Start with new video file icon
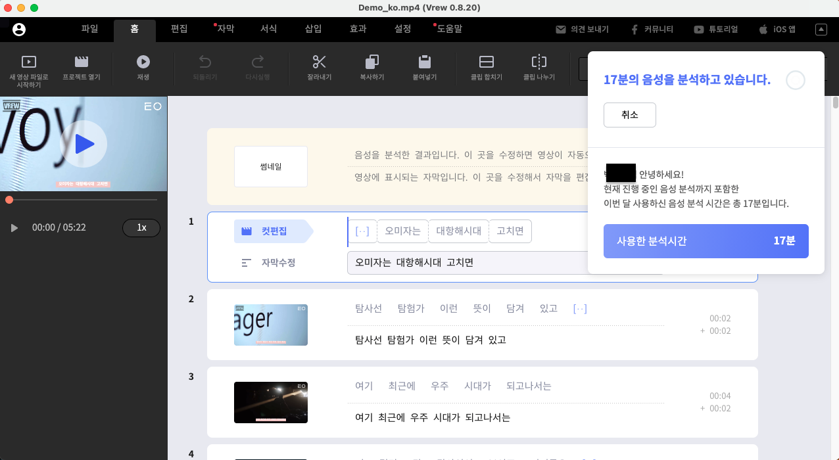 [x=28, y=62]
